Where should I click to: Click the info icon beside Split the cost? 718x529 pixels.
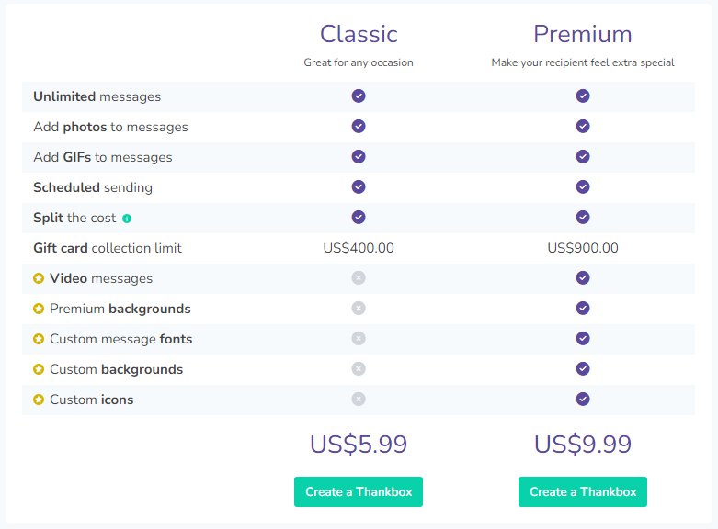click(127, 219)
